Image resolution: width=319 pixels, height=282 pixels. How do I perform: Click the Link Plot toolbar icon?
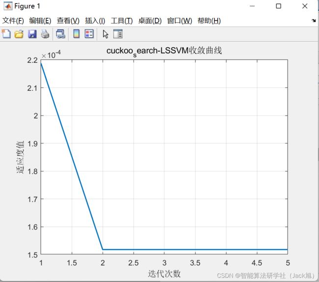tap(61, 34)
